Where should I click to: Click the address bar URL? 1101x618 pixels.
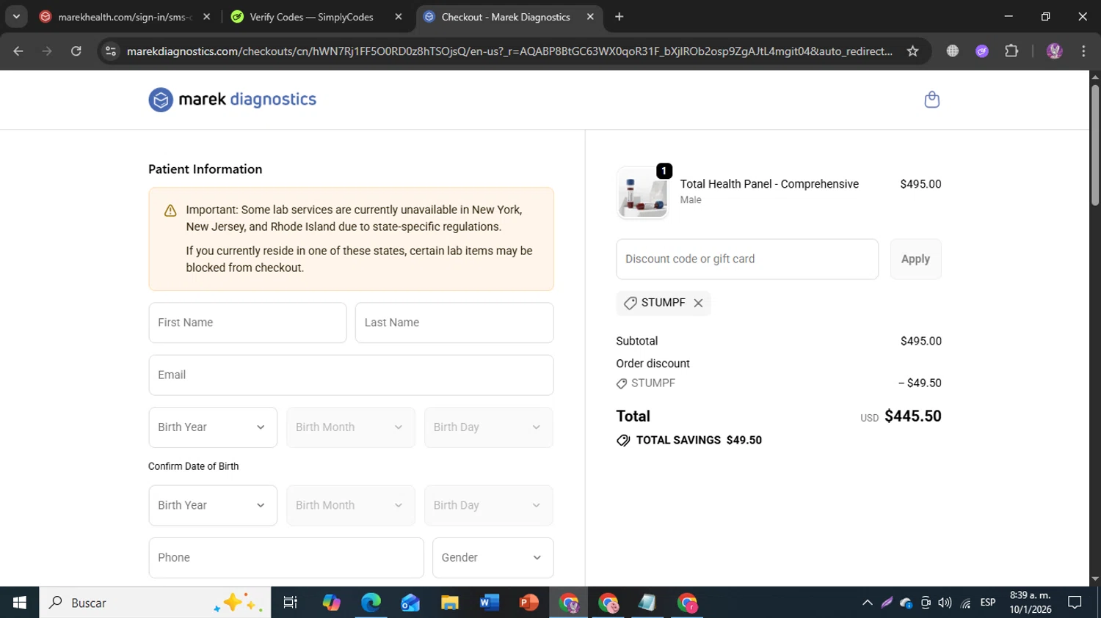(x=509, y=51)
